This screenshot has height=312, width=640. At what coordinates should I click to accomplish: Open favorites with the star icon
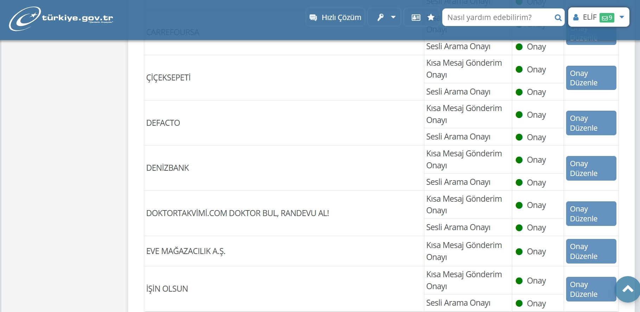[431, 17]
